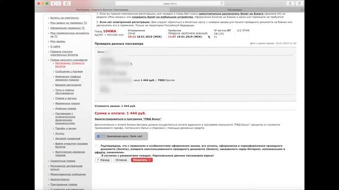The height and width of the screenshot is (190, 339).
Task: Expand "Московское центральное кольцо" section
Action: tap(66, 168)
